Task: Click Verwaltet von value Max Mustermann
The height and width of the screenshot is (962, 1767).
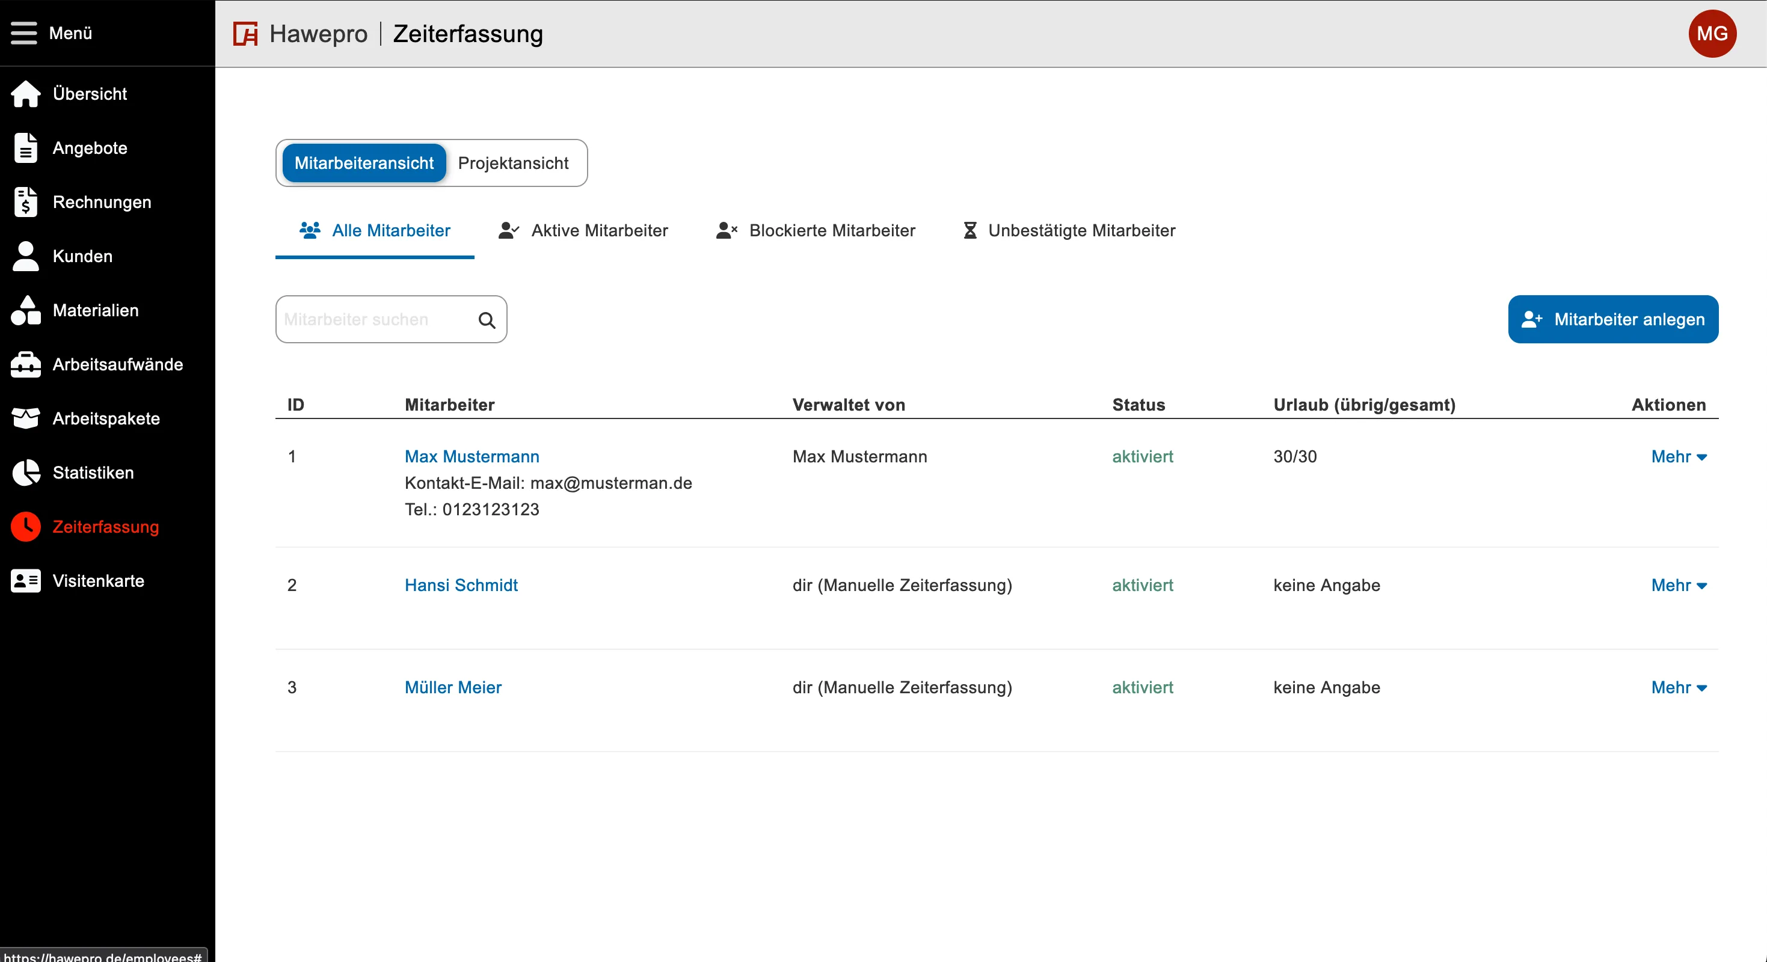Action: coord(859,457)
